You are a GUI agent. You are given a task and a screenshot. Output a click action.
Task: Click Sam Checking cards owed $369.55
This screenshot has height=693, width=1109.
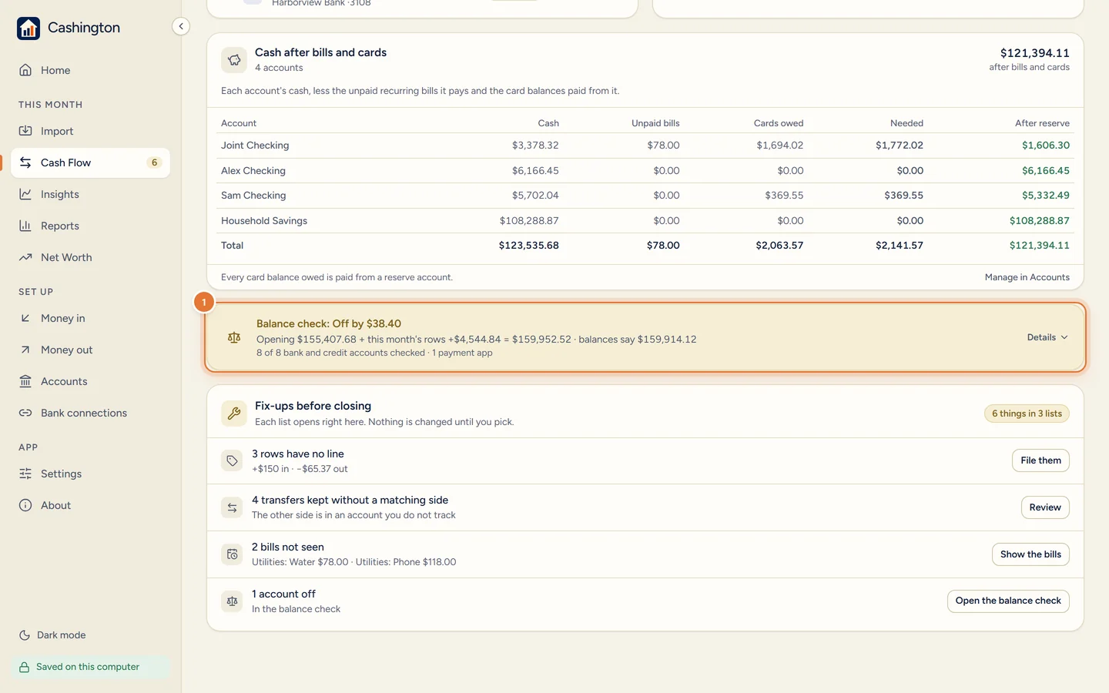784,196
